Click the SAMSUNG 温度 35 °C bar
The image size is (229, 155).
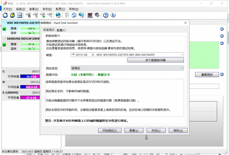tap(30, 49)
